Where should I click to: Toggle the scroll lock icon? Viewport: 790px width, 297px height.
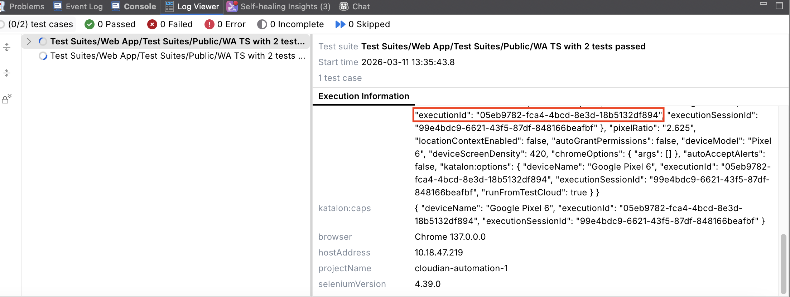7,99
